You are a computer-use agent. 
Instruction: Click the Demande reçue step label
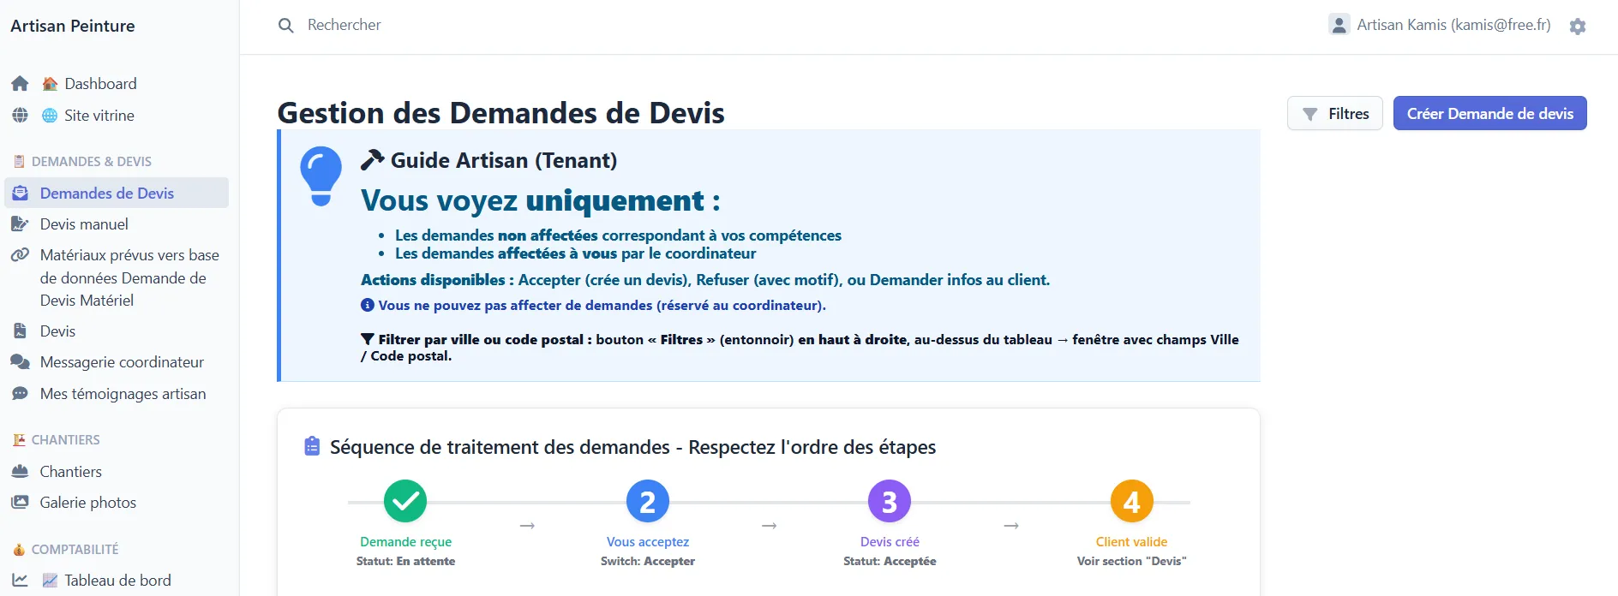coord(405,542)
